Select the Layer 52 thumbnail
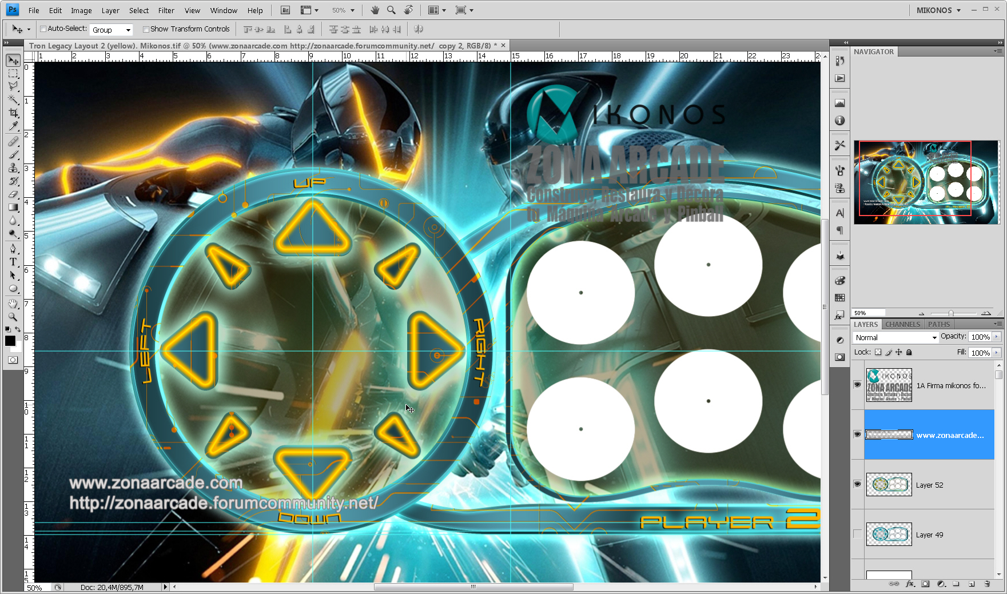 [889, 484]
